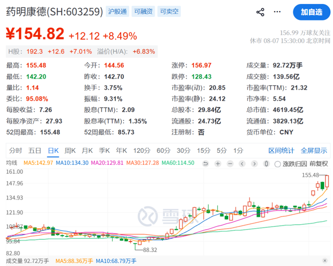This screenshot has height=266, width=333.
Task: Click the MA60:114.50 indicator label
Action: click(x=178, y=163)
